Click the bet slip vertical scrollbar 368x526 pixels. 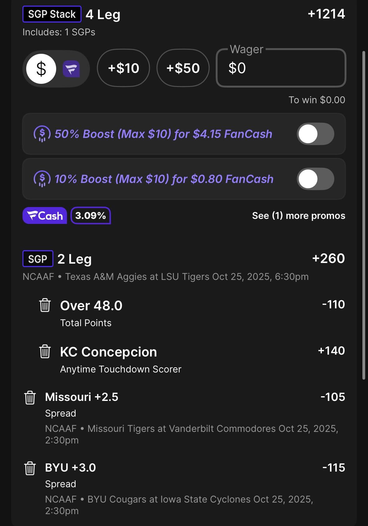coord(364,216)
